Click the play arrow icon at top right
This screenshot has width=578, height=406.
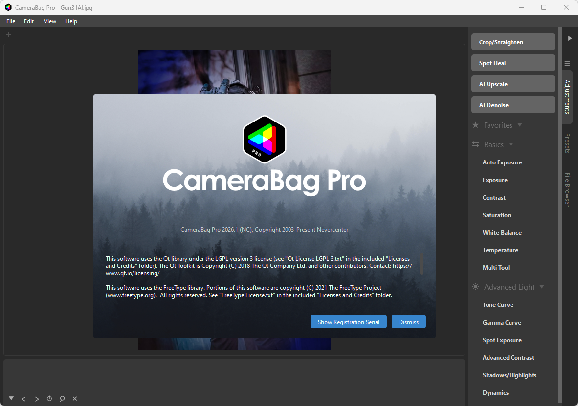click(570, 38)
